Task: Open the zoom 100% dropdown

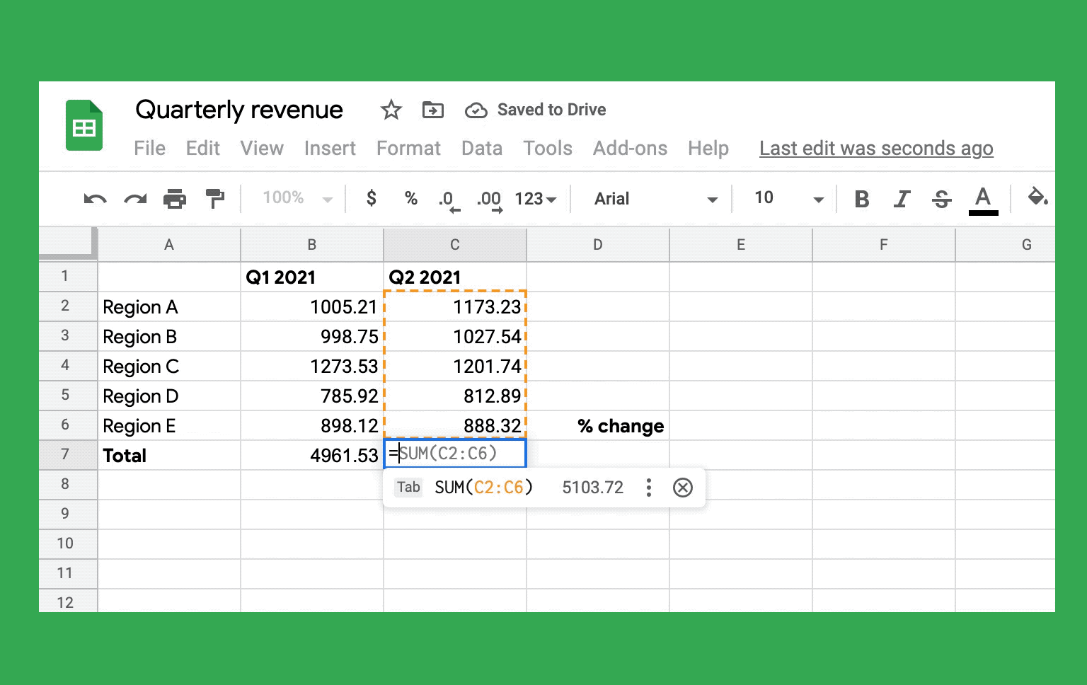Action: [297, 198]
